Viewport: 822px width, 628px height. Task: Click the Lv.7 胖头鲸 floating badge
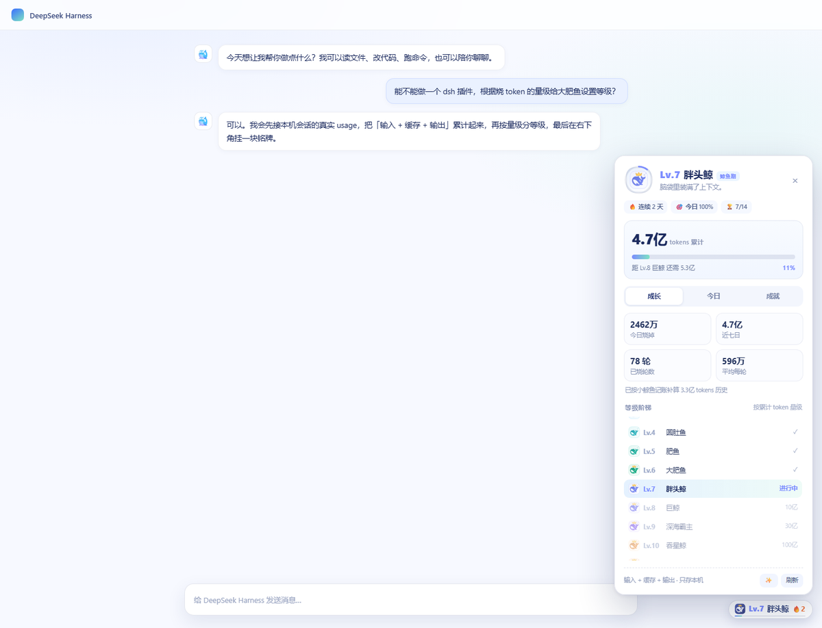(x=771, y=609)
